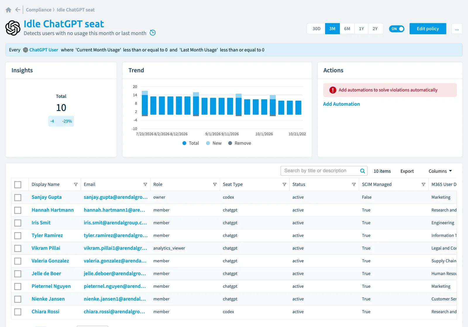Choose the 1Y time range
Screen dimensions: 468x327
coord(362,29)
